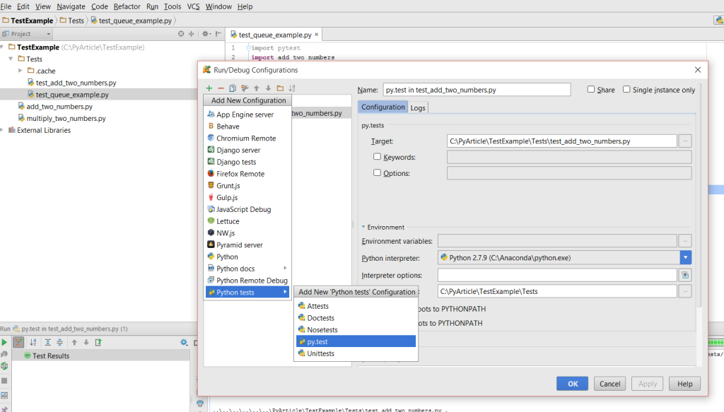
Task: Open the VCS menu
Action: click(x=194, y=6)
